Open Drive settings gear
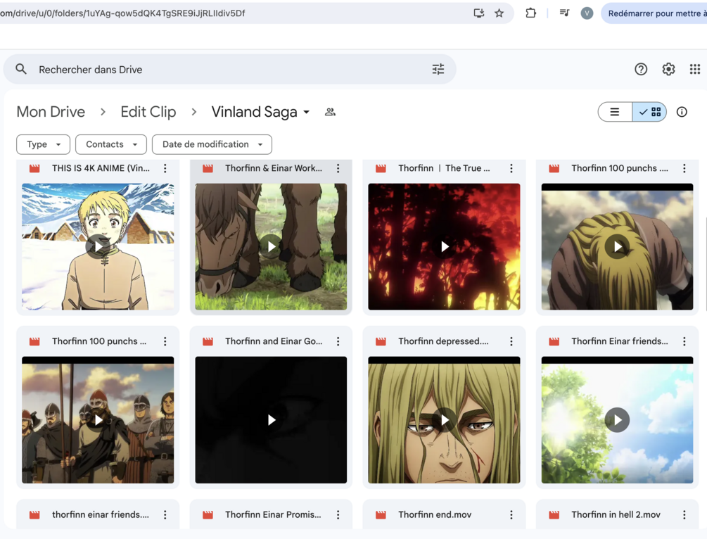707x539 pixels. click(668, 69)
